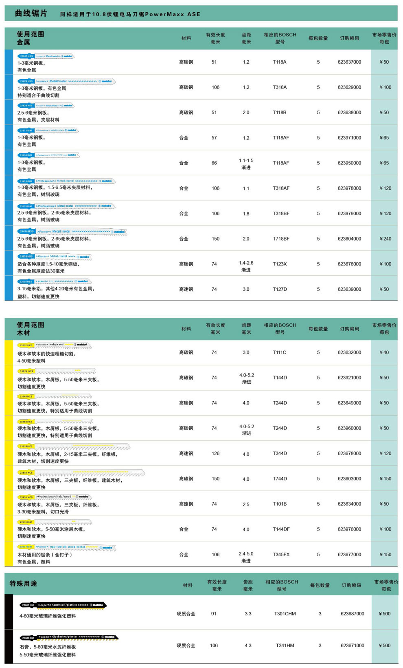
Task: Click order code 623604000
Action: tap(349, 239)
